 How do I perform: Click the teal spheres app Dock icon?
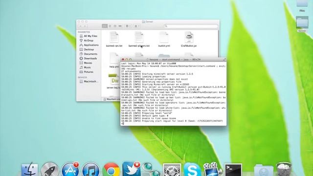point(151,170)
